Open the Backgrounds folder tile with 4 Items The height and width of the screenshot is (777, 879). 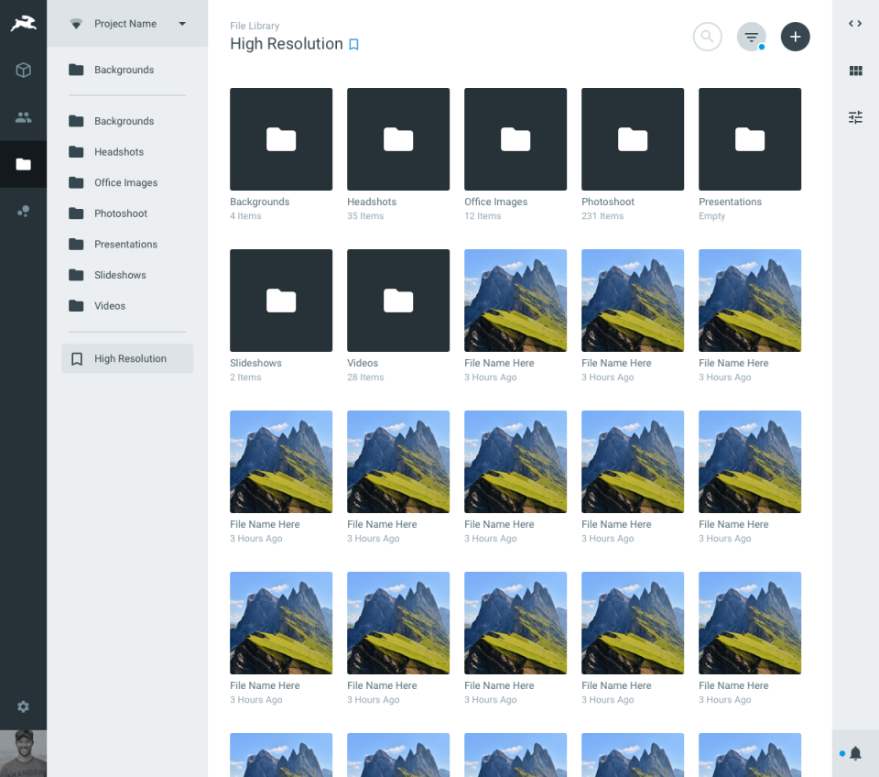pos(281,139)
